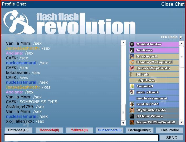The height and width of the screenshot is (142, 186).
Task: Click the Profile Chat title text
Action: pos(14,4)
